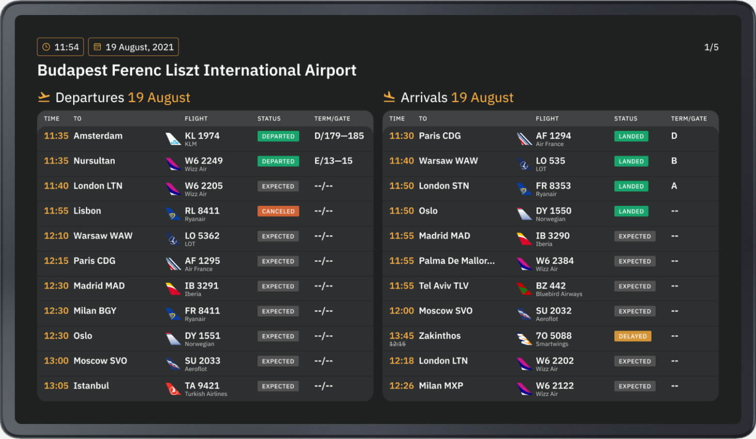Click the KLM airline logo on flight KL 1974

tap(172, 139)
